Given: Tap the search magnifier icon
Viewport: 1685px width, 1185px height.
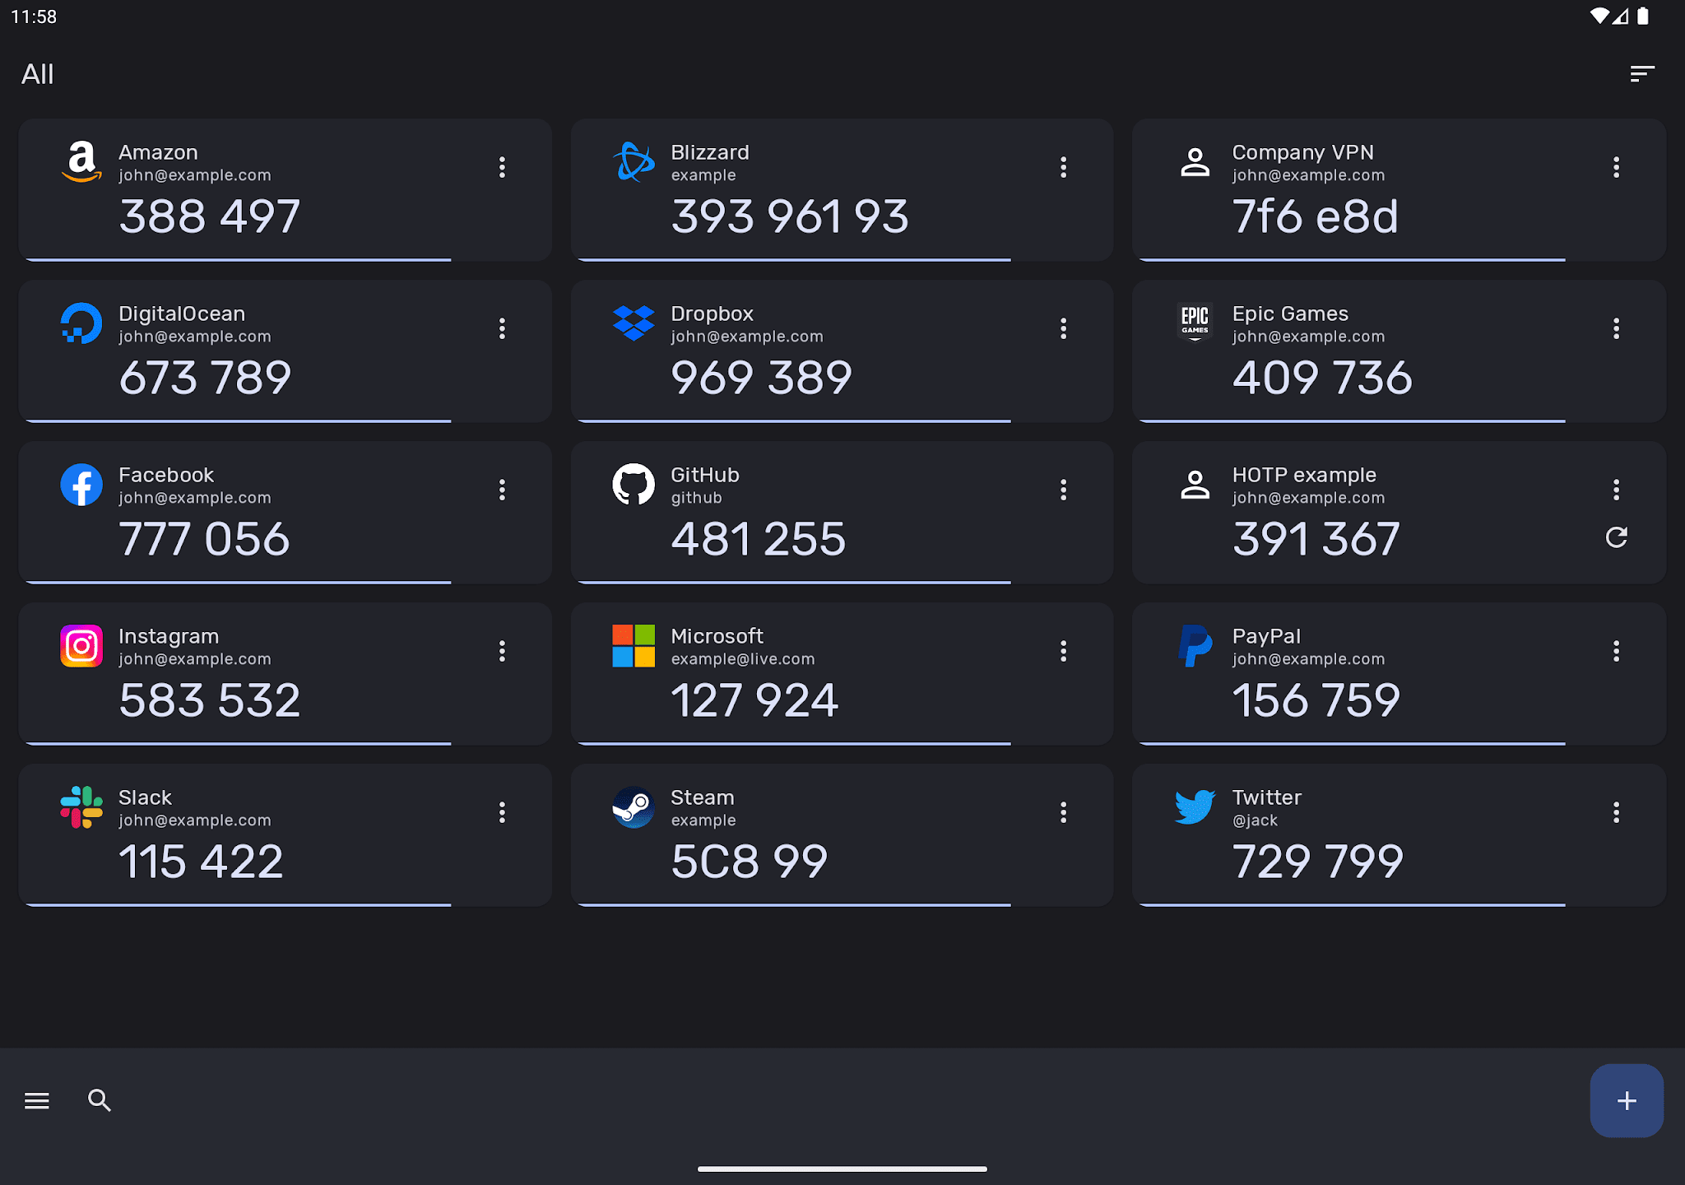Looking at the screenshot, I should tap(100, 1100).
